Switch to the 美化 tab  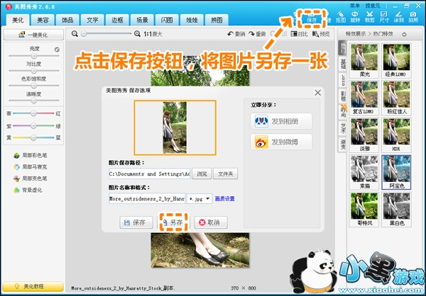(18, 20)
